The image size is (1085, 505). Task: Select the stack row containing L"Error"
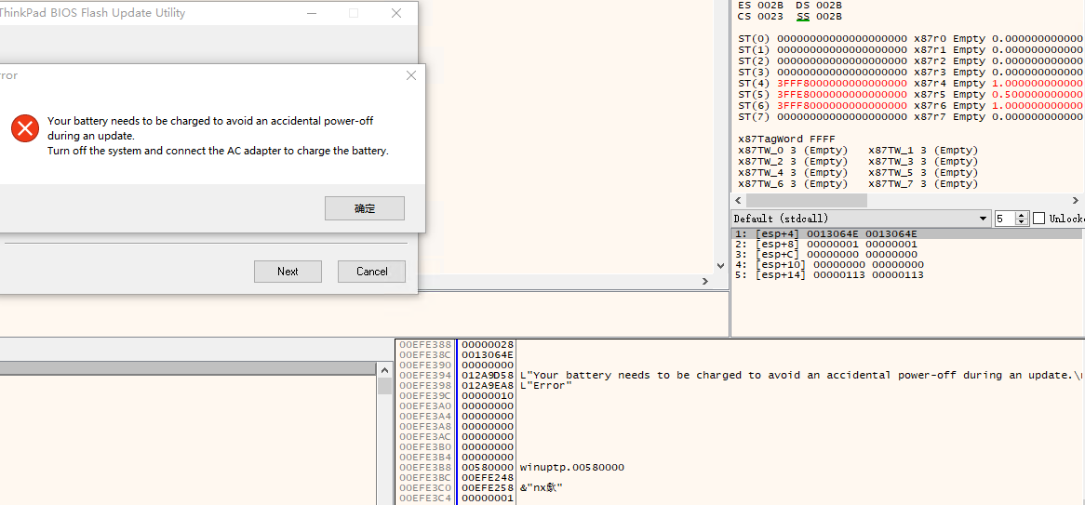coord(740,385)
